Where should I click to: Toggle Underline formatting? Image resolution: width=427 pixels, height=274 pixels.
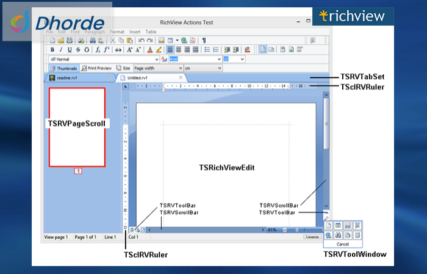click(x=70, y=50)
